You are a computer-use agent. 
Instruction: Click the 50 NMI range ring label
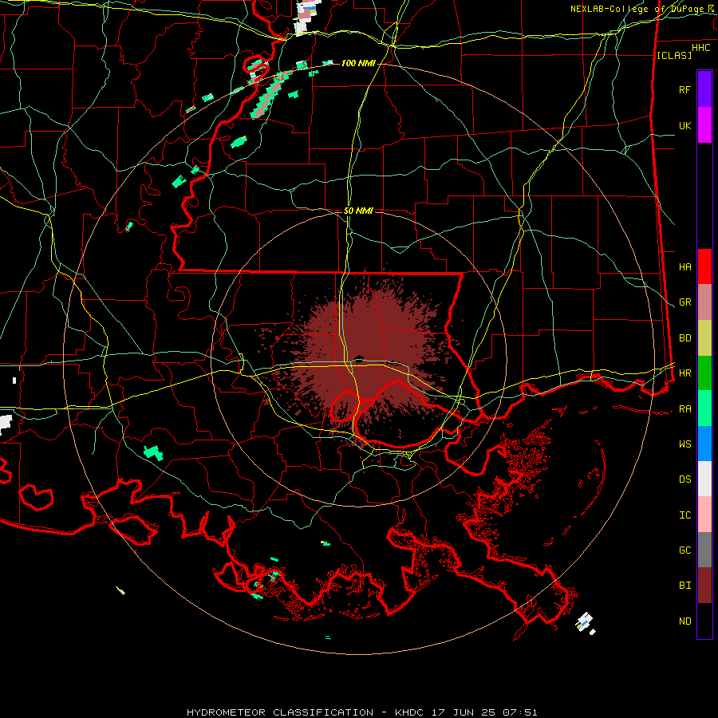[358, 211]
